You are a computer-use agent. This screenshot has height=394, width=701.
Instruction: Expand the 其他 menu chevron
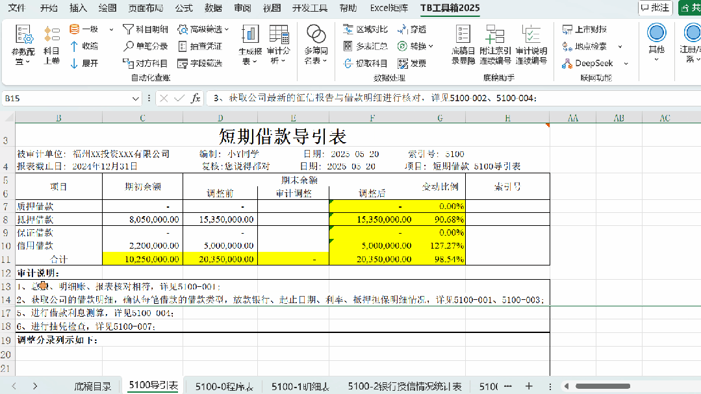(x=656, y=60)
